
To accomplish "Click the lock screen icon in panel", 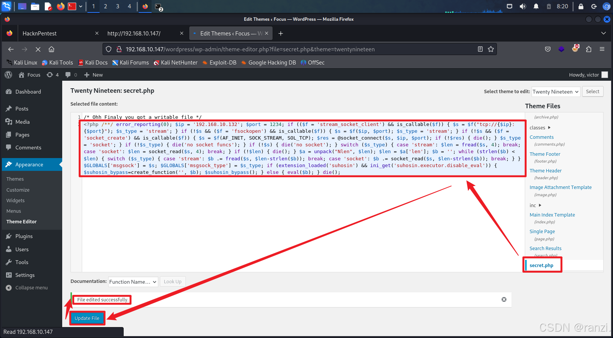I will click(581, 6).
